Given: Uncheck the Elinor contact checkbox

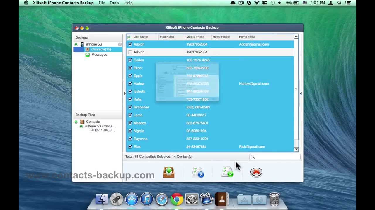Looking at the screenshot, I should pos(130,68).
